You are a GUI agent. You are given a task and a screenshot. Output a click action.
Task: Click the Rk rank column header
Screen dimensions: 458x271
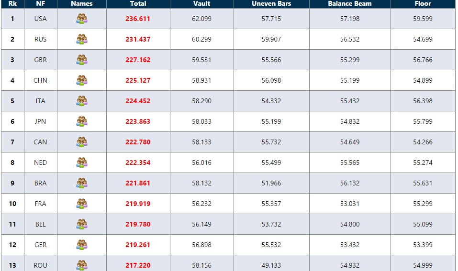tap(12, 4)
